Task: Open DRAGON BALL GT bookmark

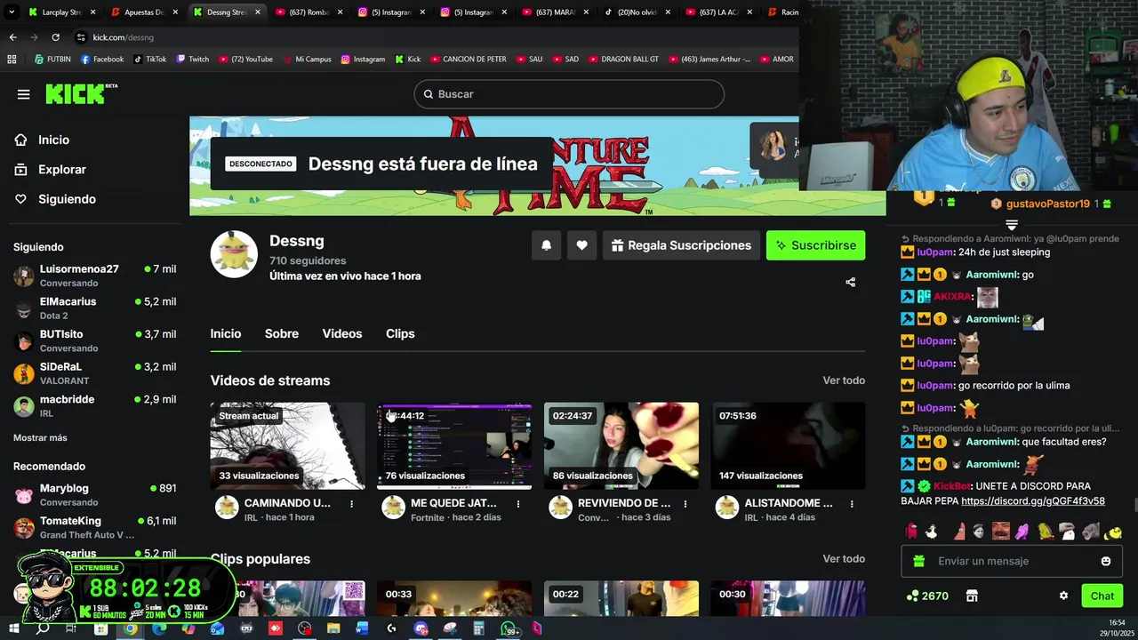Action: coord(622,60)
